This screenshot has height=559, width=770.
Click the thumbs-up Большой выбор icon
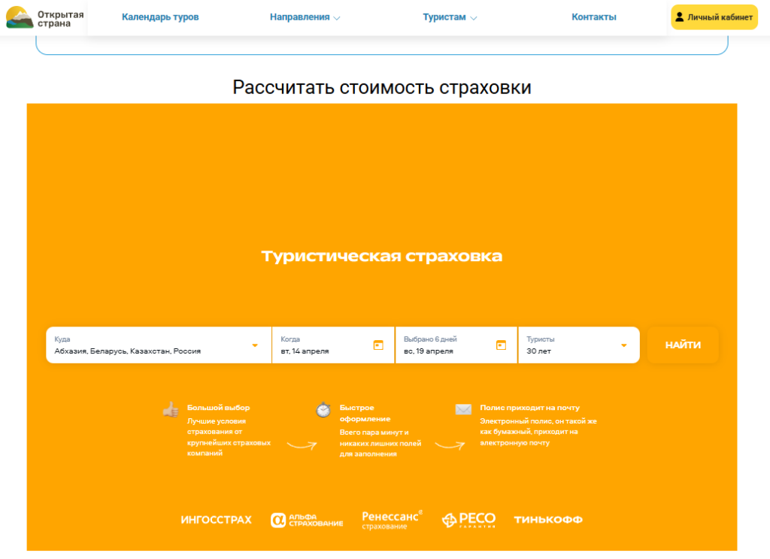coord(171,410)
